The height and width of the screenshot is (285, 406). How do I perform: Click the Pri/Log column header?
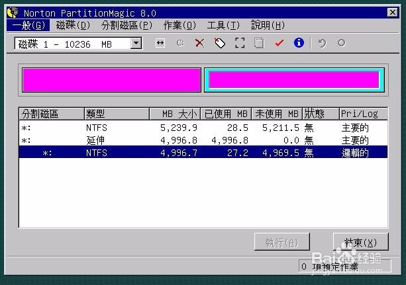coord(364,114)
